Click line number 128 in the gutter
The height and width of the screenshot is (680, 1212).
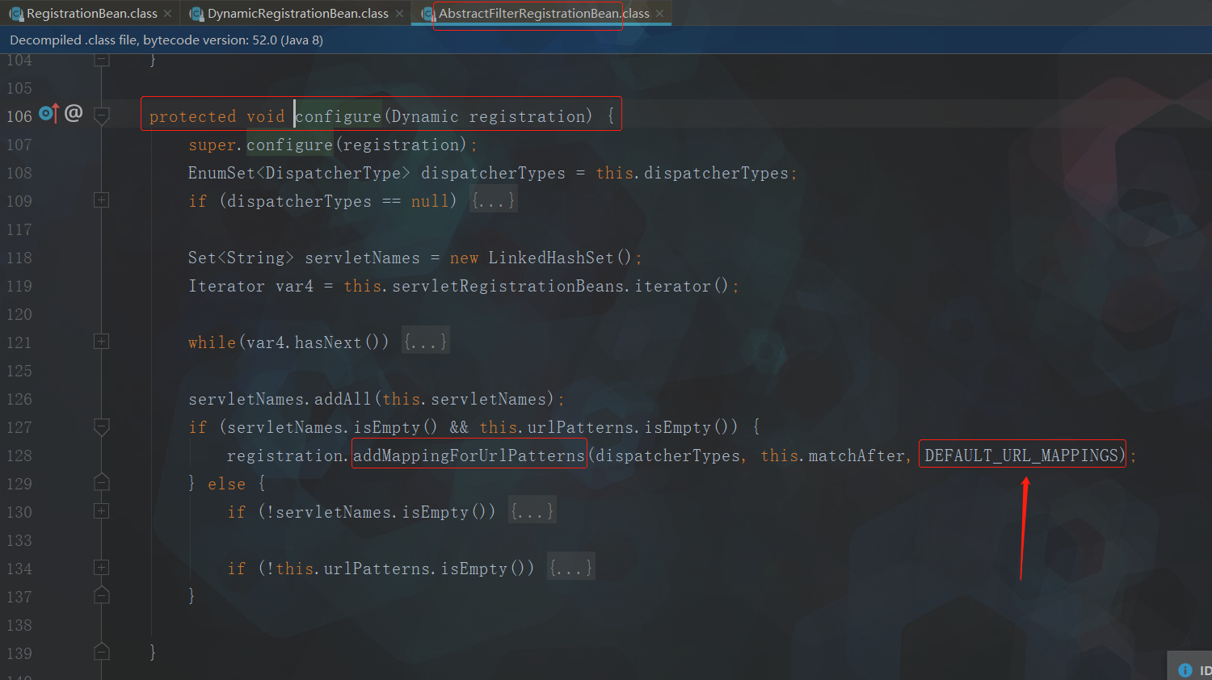[19, 455]
